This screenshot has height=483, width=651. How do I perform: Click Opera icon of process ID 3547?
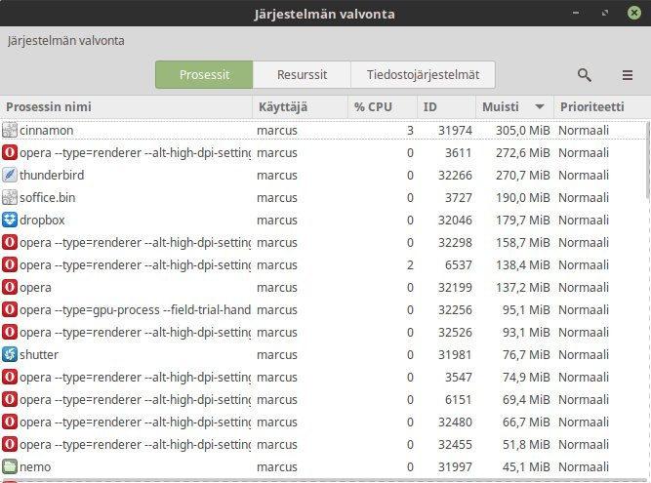[10, 377]
